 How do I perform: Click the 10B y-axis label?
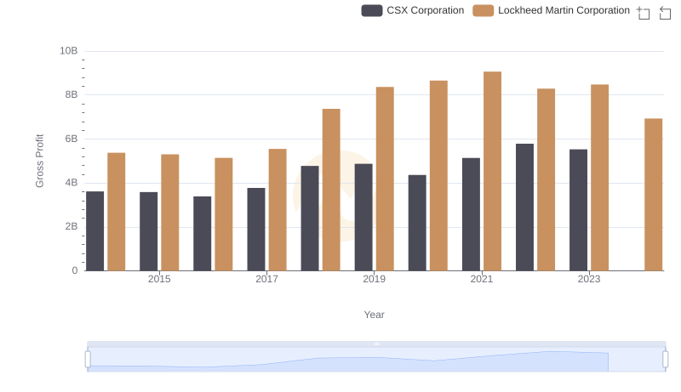(69, 51)
